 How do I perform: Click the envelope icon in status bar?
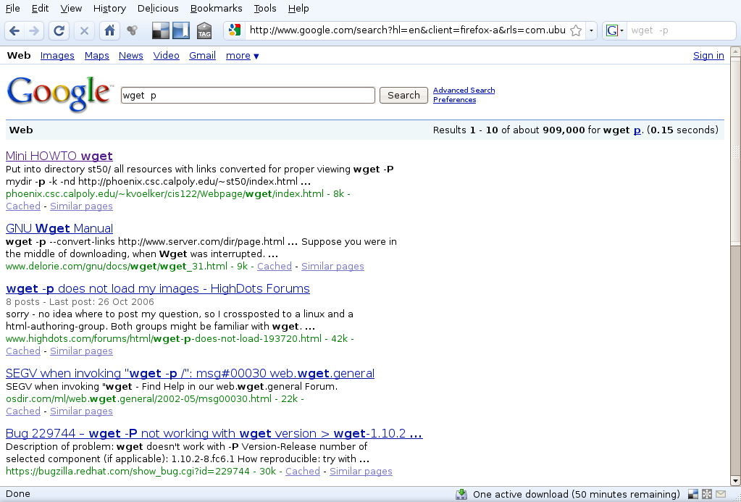click(720, 495)
